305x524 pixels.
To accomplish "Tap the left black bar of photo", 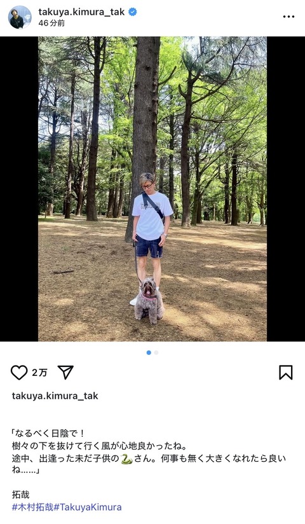I will tap(19, 189).
